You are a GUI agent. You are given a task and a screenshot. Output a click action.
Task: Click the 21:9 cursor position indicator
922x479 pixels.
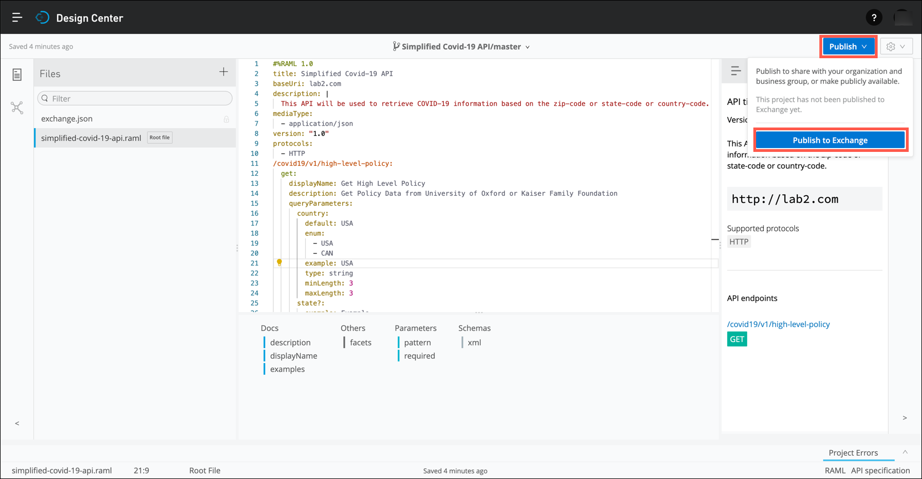click(141, 471)
